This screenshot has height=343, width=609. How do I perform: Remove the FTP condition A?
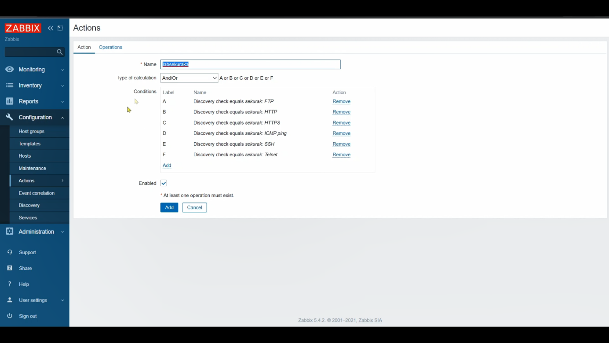click(x=341, y=101)
